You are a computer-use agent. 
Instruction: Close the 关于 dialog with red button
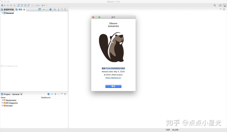point(93,17)
